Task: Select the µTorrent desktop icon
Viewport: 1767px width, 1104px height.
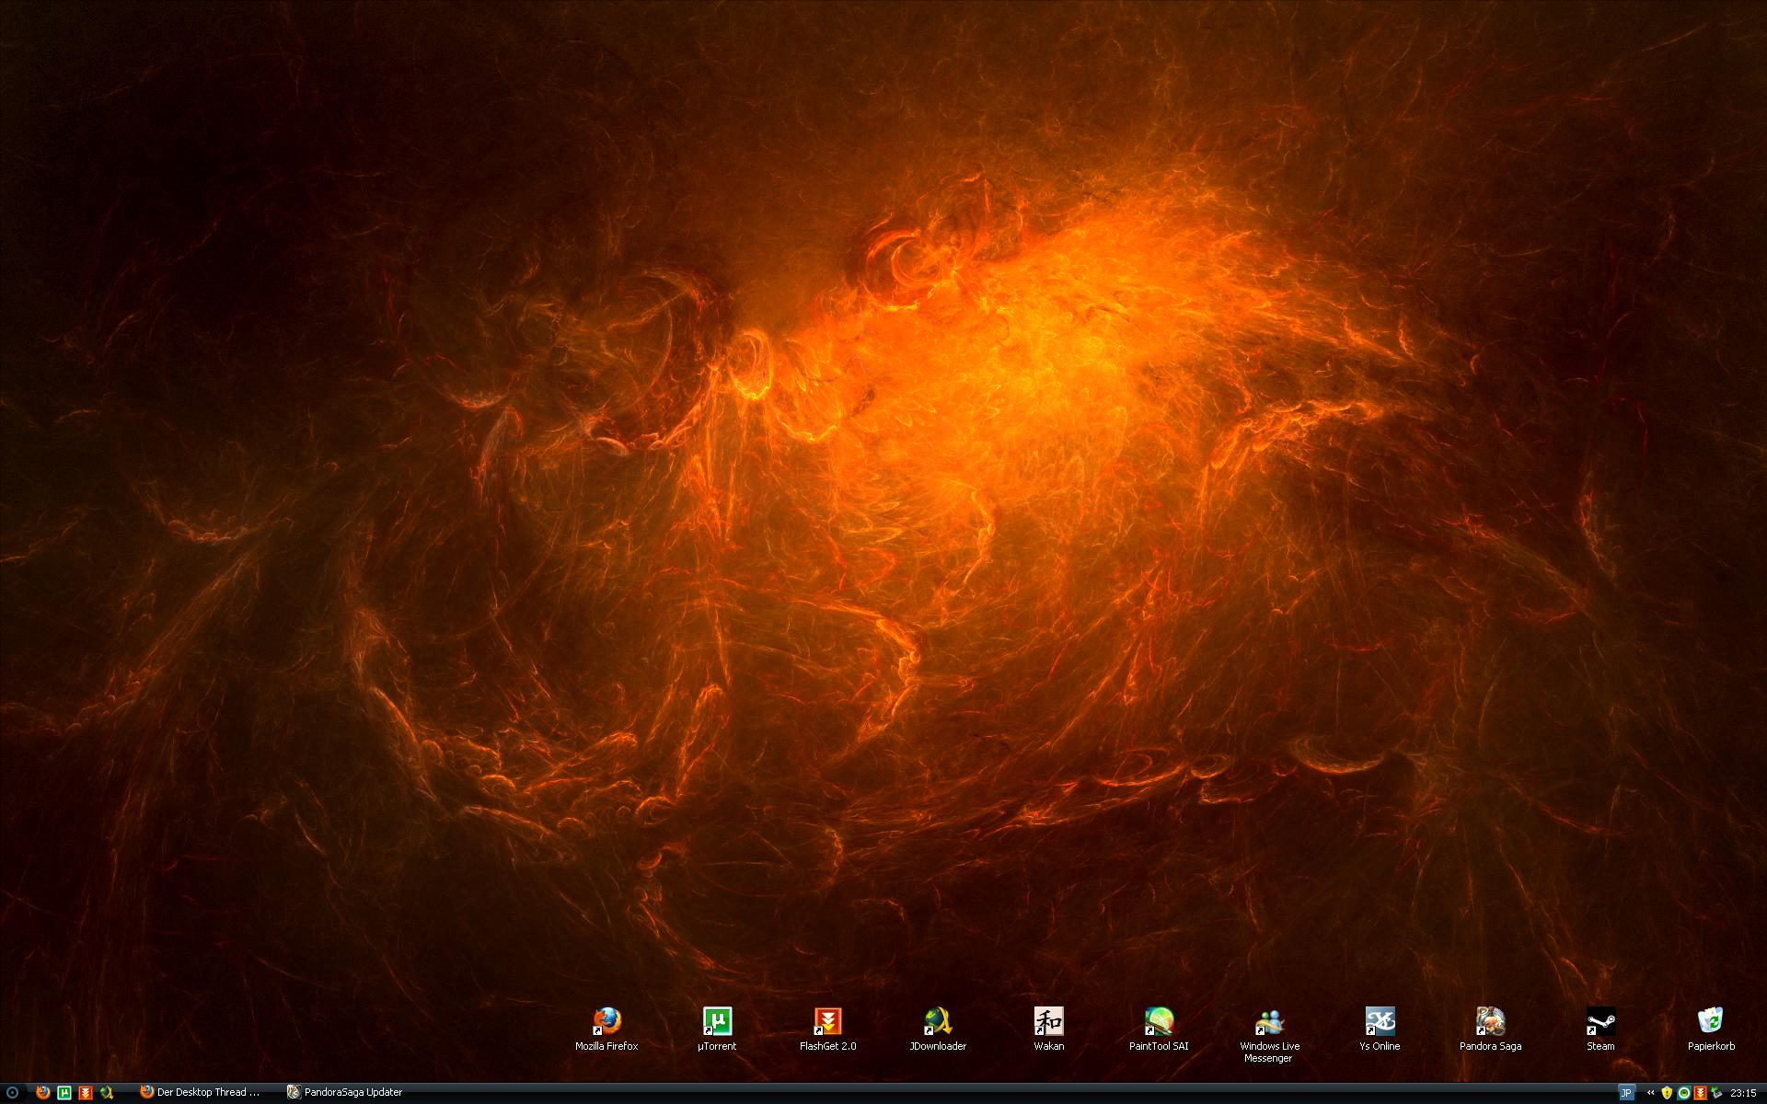Action: pos(717,1022)
